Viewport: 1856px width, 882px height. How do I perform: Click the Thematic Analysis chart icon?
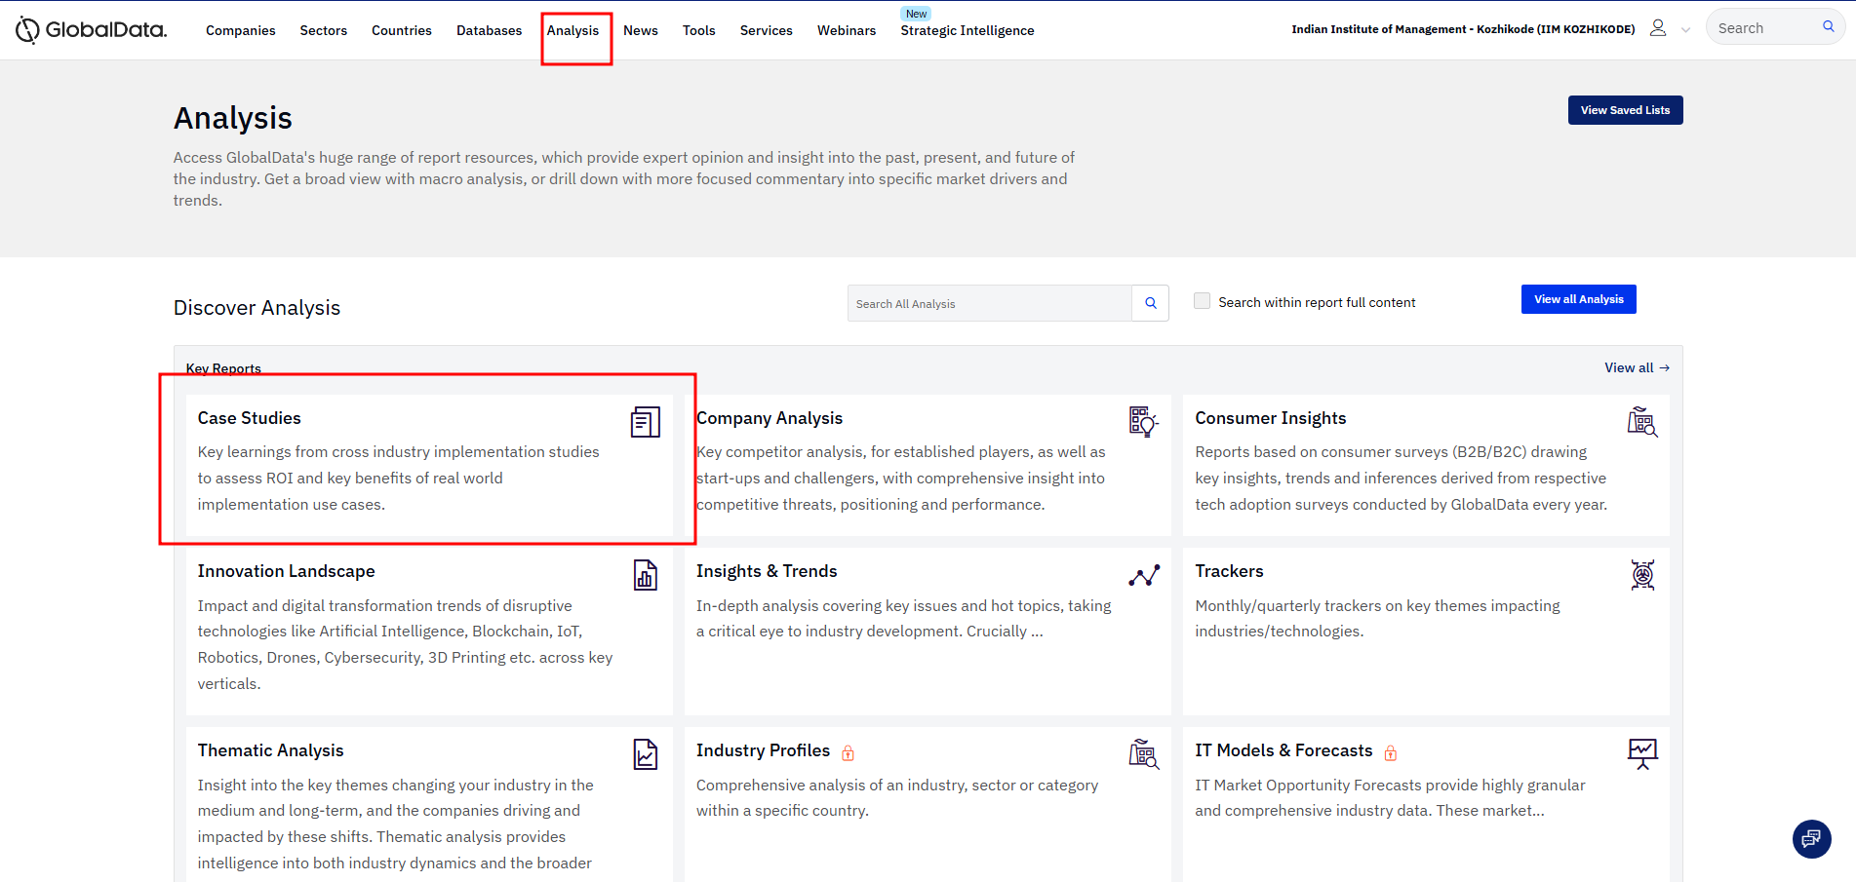645,754
